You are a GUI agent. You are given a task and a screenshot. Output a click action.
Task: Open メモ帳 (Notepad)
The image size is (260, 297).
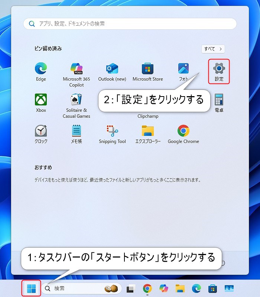click(x=77, y=134)
